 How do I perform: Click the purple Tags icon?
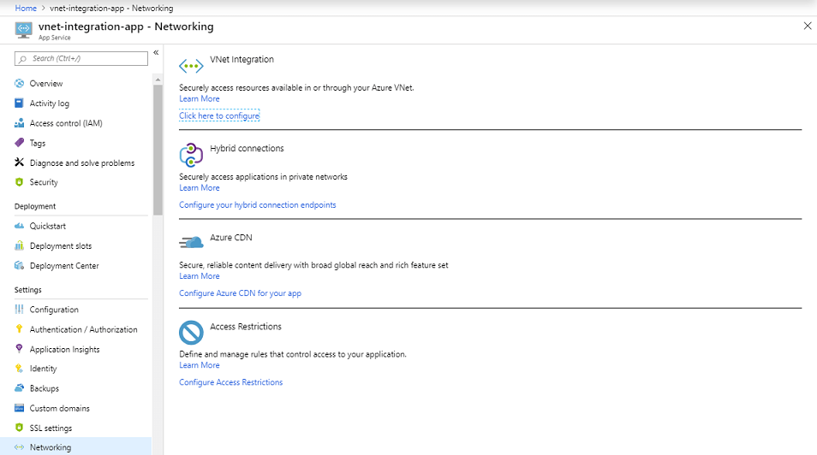(x=20, y=143)
